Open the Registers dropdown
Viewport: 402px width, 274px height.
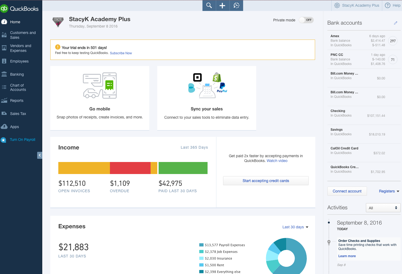[x=389, y=191]
